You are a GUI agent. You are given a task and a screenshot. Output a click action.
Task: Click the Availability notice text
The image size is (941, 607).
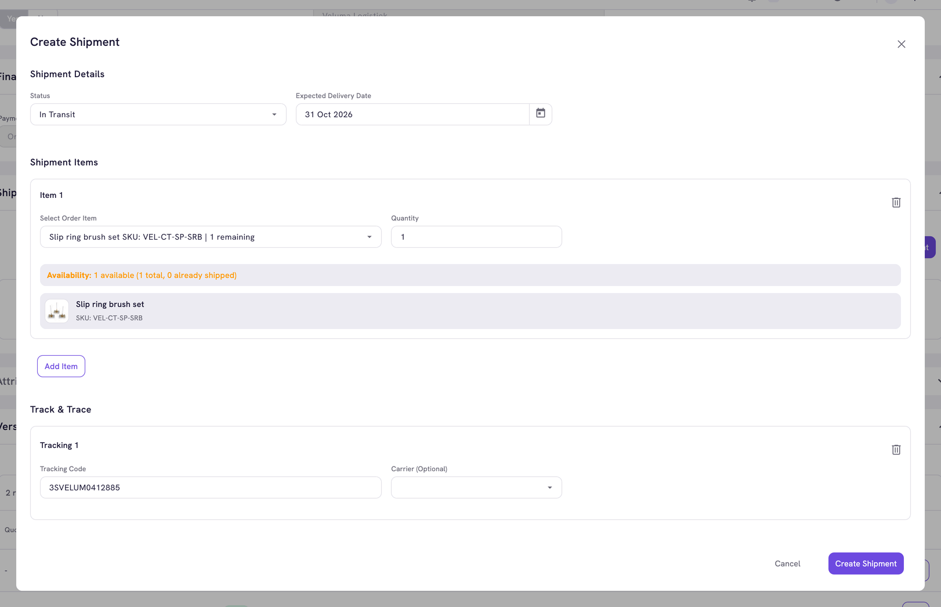[x=142, y=275]
